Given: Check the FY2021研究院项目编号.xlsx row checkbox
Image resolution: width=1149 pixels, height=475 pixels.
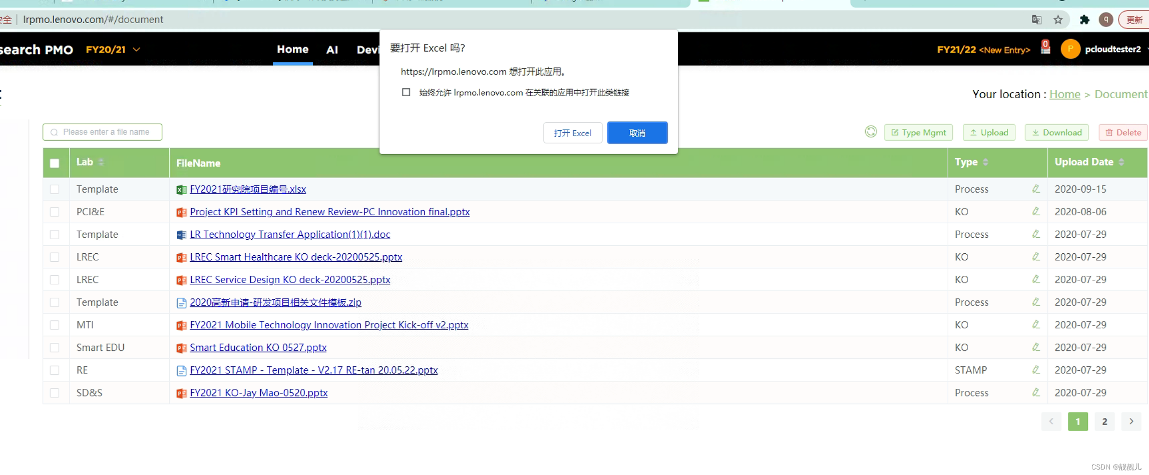Looking at the screenshot, I should (x=55, y=189).
